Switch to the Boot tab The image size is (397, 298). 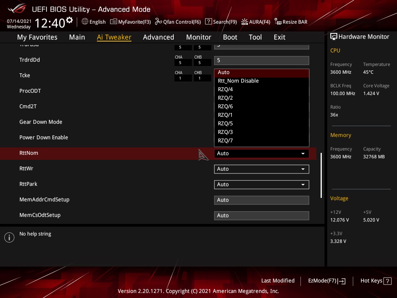(230, 37)
